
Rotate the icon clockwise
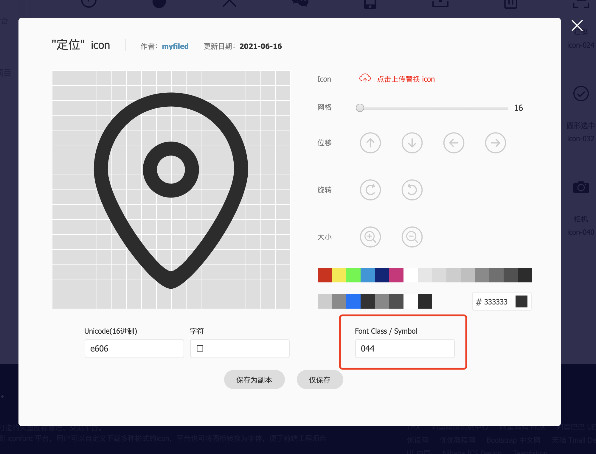point(370,190)
